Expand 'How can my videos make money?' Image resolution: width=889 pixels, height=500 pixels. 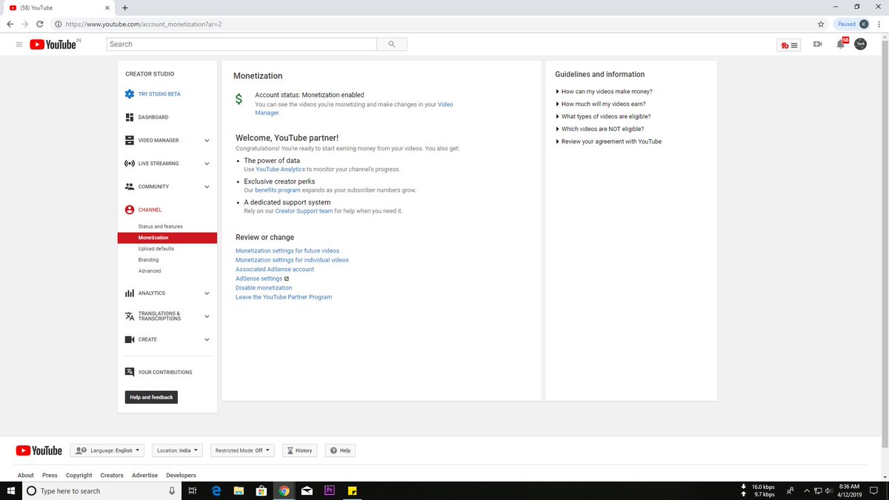[x=604, y=92]
